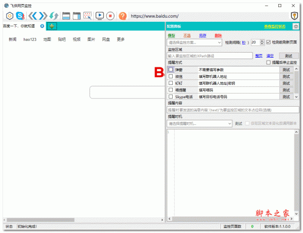Click 测试 in the 钉钉 row

(x=286, y=83)
